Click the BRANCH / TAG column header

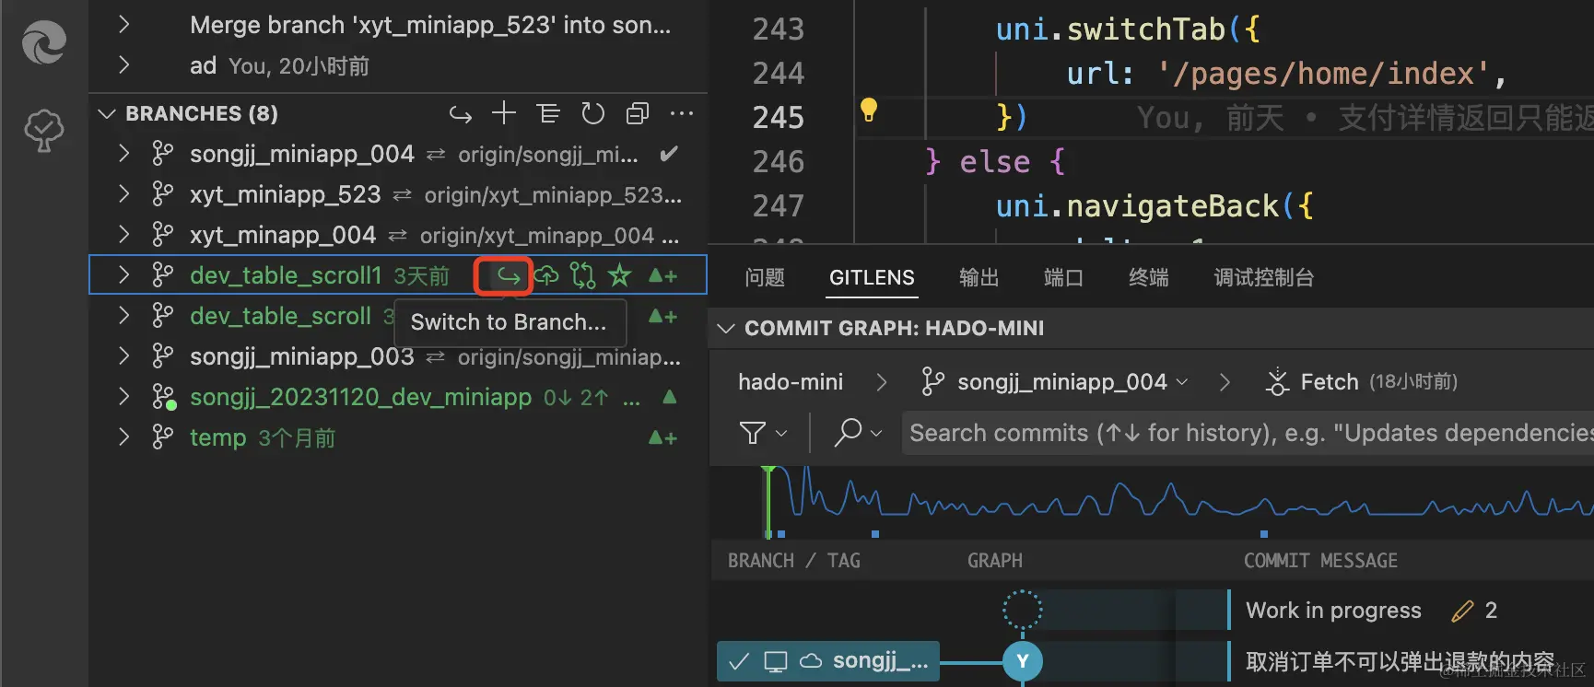point(794,561)
